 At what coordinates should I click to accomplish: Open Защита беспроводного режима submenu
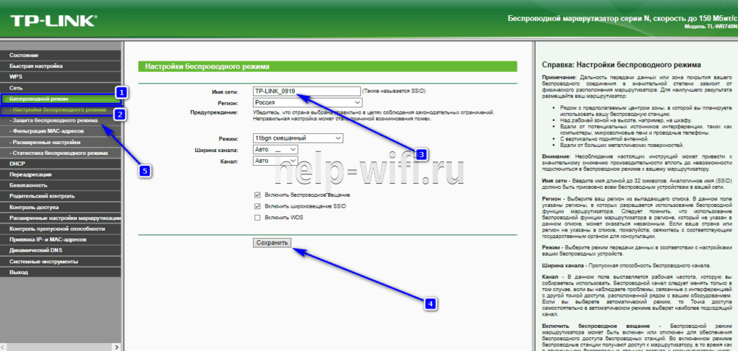point(53,120)
